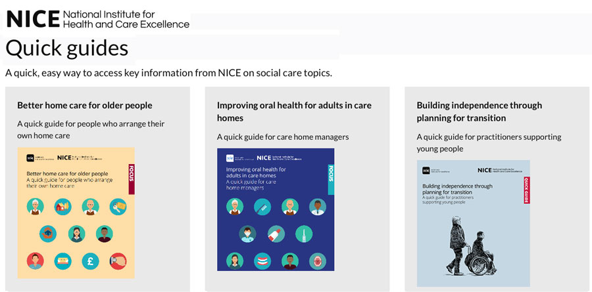Click the masked dentist avatar on the oral health cover

[x=248, y=234]
